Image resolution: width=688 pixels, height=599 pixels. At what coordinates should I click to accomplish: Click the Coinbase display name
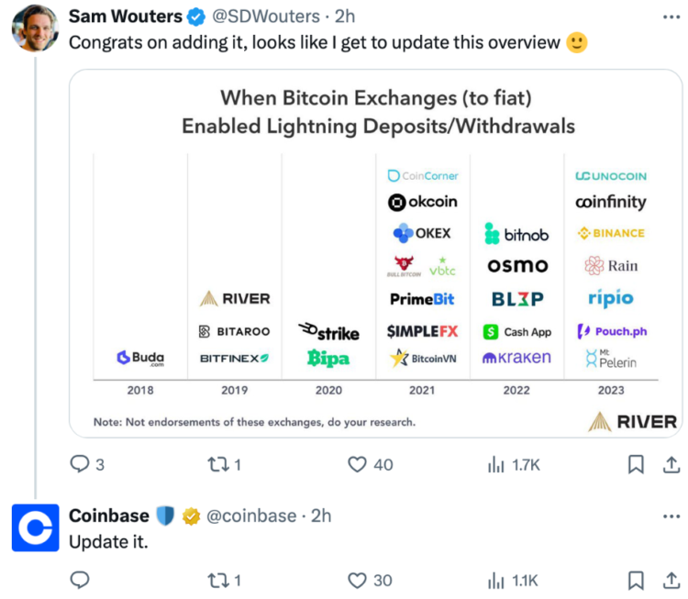(x=108, y=516)
